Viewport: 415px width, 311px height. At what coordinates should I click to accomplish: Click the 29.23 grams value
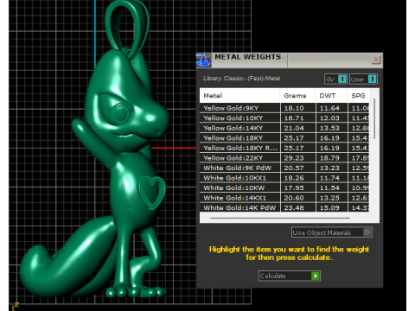[x=294, y=158]
